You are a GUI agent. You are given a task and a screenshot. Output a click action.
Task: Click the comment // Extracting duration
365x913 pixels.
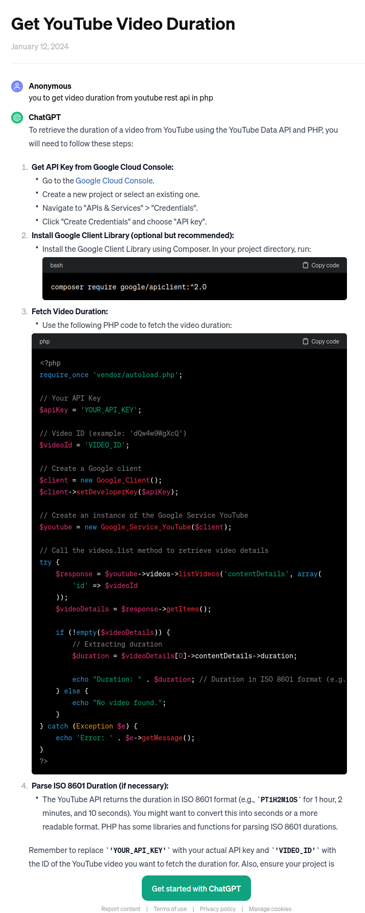click(117, 644)
